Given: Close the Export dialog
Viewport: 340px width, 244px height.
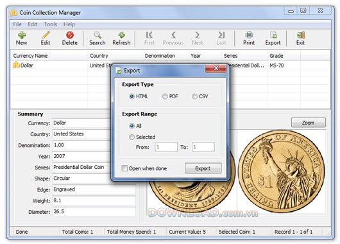Looking at the screenshot, I should (216, 68).
